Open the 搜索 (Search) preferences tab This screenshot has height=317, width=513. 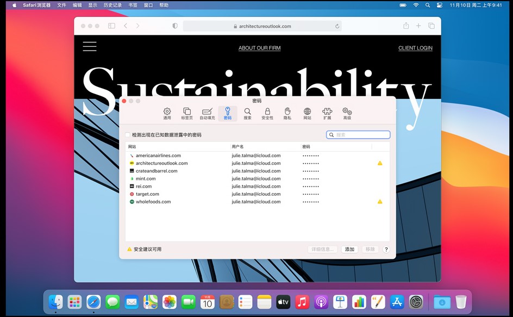click(x=247, y=113)
